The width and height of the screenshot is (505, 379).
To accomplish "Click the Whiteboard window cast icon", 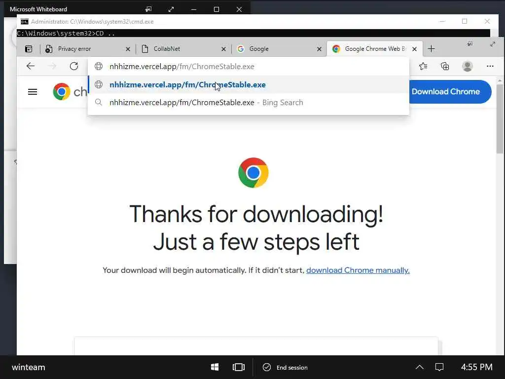I will coord(148,9).
